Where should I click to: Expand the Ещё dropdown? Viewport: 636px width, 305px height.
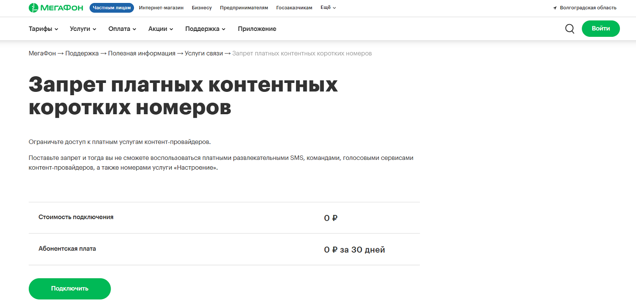tap(328, 8)
